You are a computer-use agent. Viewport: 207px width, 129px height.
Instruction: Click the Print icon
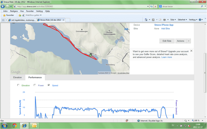tap(164, 20)
